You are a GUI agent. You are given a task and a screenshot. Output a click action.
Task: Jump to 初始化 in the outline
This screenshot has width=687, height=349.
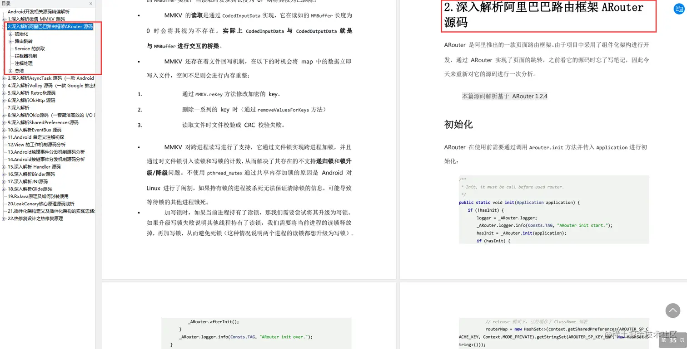pos(21,34)
